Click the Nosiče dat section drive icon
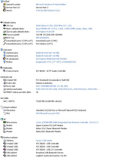Image resolution: width=118 pixels, height=161 pixels. [2, 77]
